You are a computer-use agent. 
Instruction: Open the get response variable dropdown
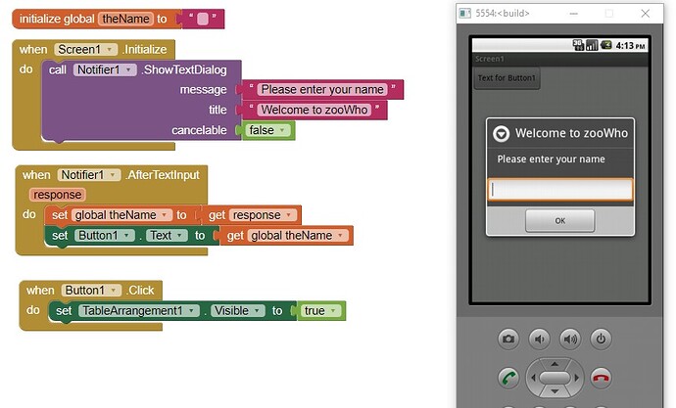pyautogui.click(x=288, y=215)
